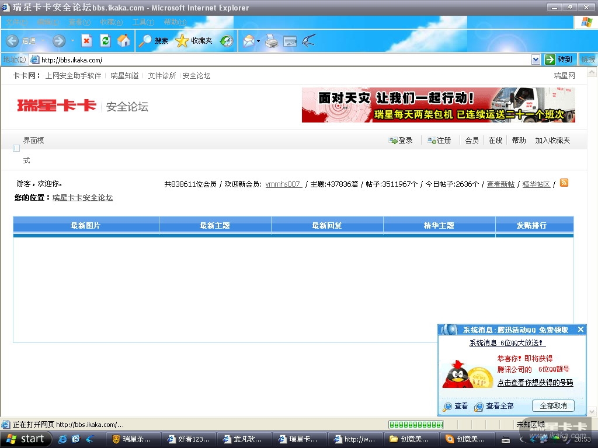The height and width of the screenshot is (448, 598).
Task: Open the Back button history dropdown arrow
Action: [x=43, y=41]
